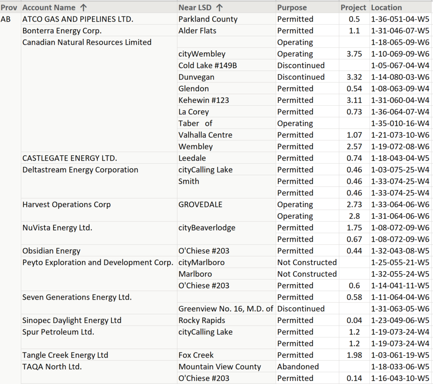This screenshot has height=384, width=433.
Task: Click Spur Petroleum Ltd. account
Action: coord(58,332)
